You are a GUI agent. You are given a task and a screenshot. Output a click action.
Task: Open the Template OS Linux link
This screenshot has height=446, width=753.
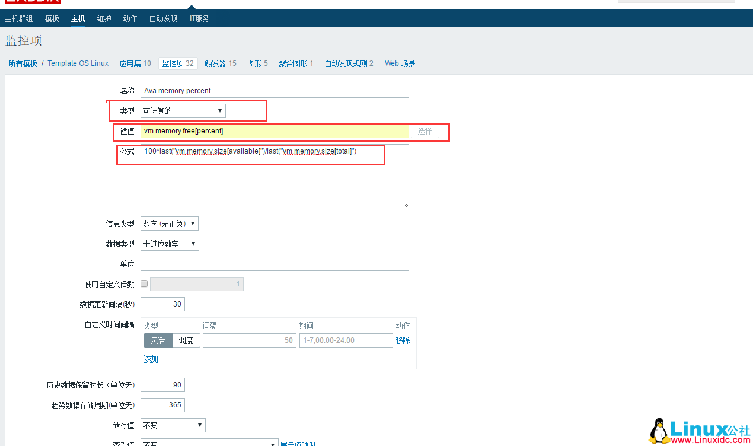[x=78, y=63]
